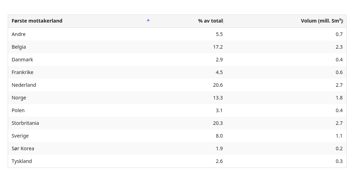Select the Tyskland row
The image size is (361, 182).
click(x=22, y=161)
